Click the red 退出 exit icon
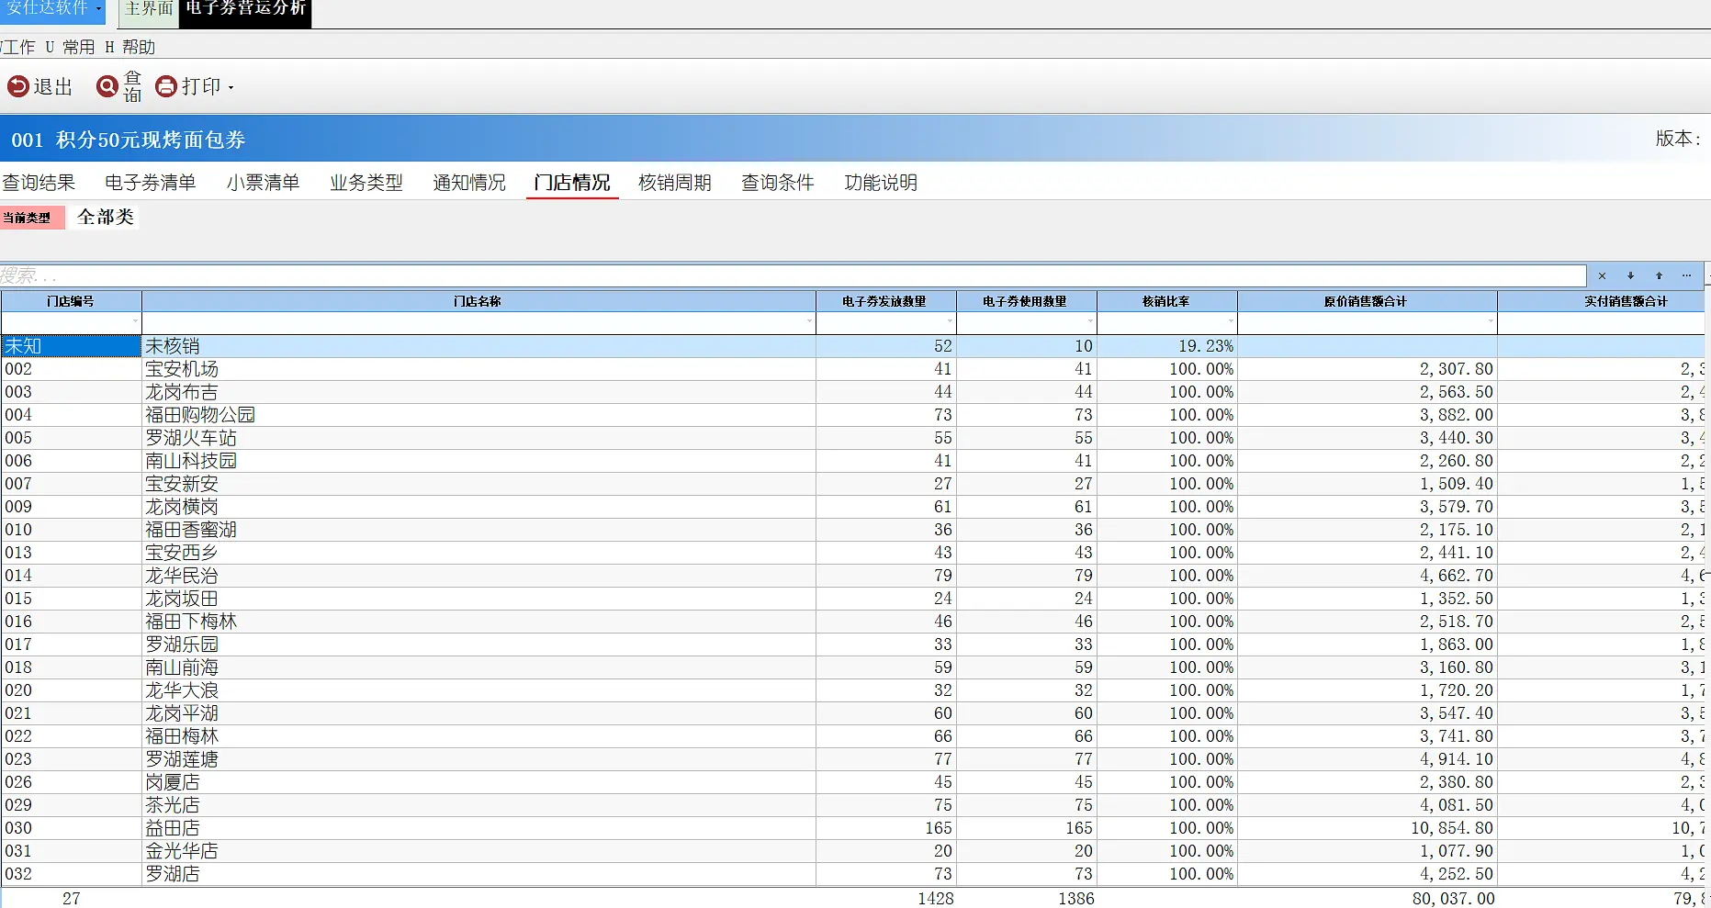The height and width of the screenshot is (908, 1711). point(18,86)
